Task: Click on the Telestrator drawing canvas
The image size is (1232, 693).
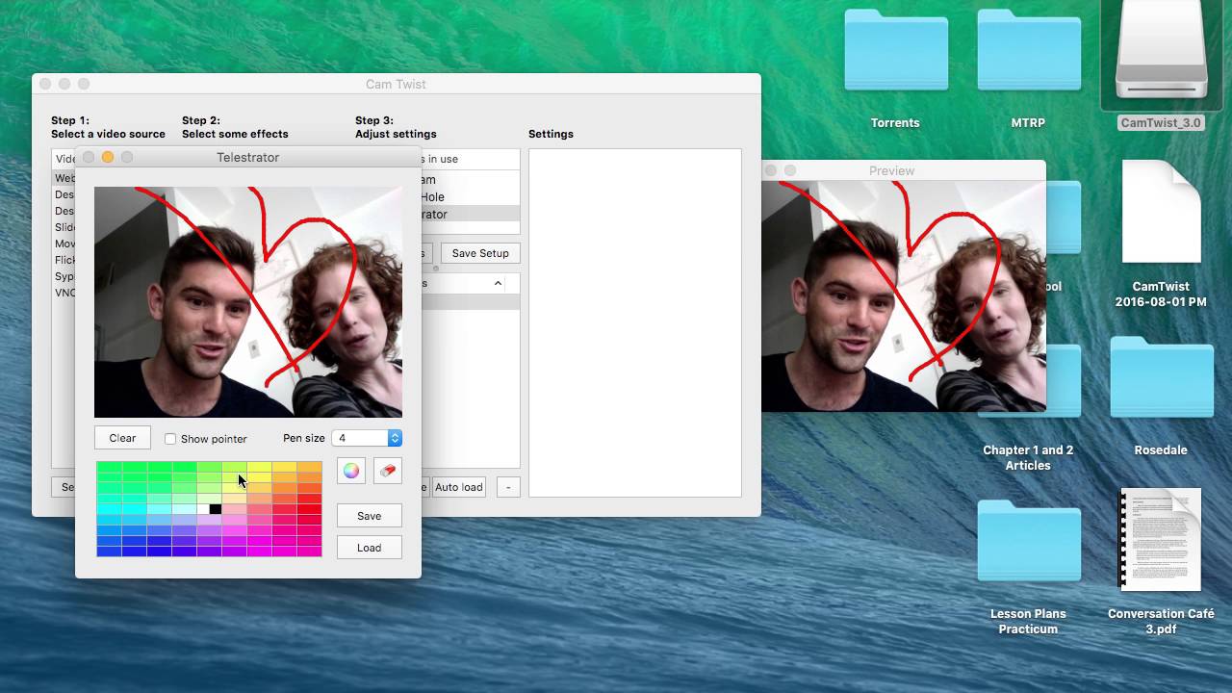Action: pos(248,302)
